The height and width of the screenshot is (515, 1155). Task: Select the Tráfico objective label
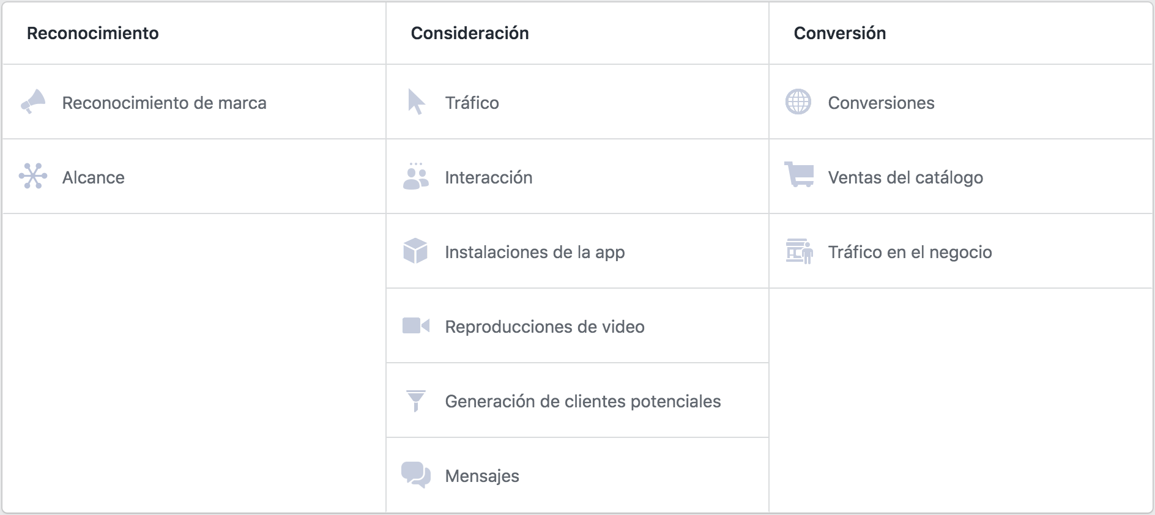pos(472,103)
